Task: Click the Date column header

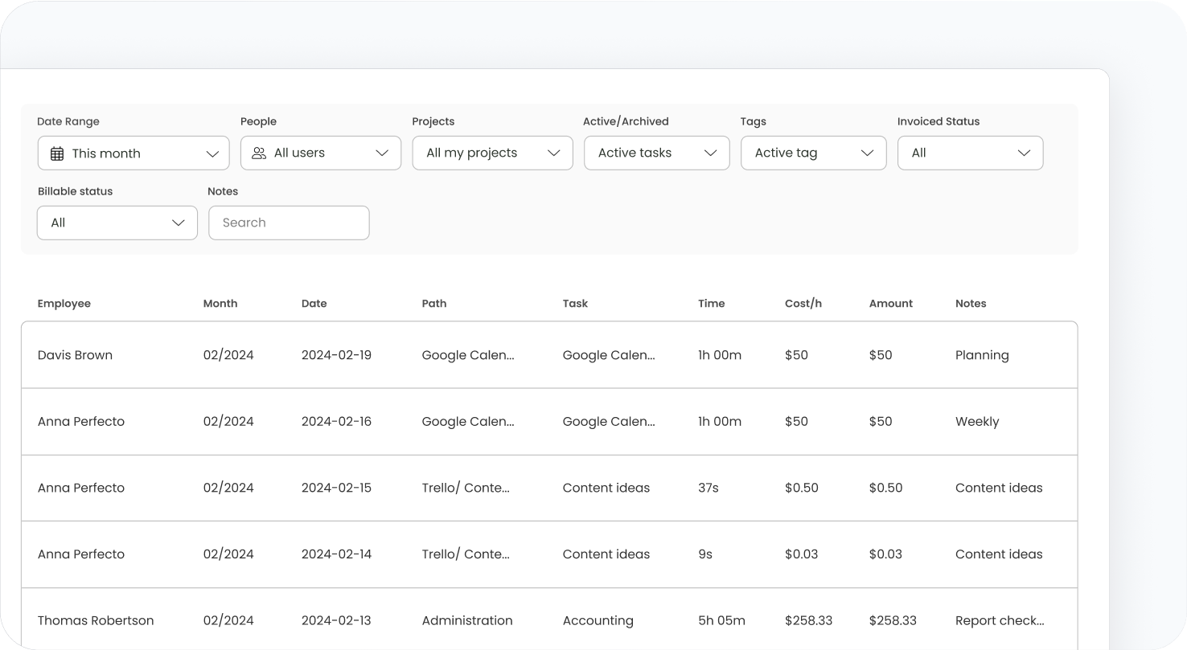Action: click(x=314, y=304)
